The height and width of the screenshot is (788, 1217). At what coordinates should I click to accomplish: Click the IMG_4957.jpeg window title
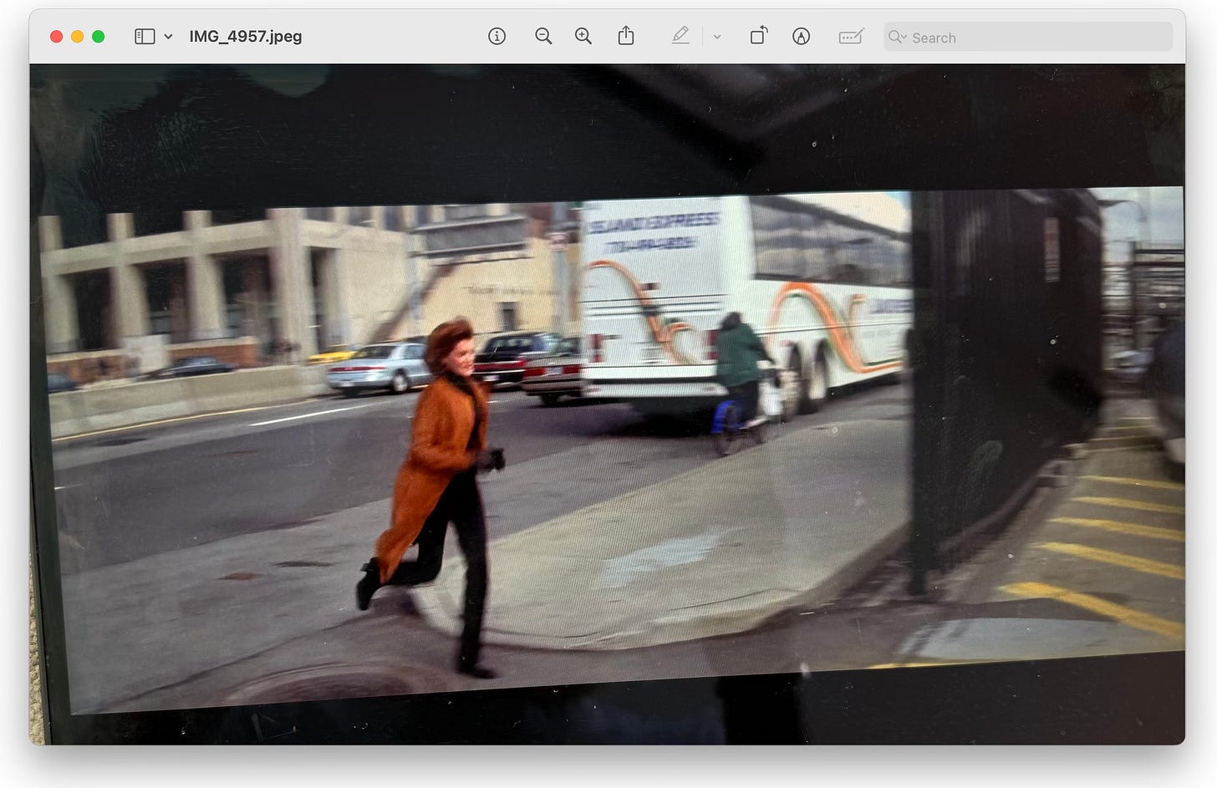point(246,37)
